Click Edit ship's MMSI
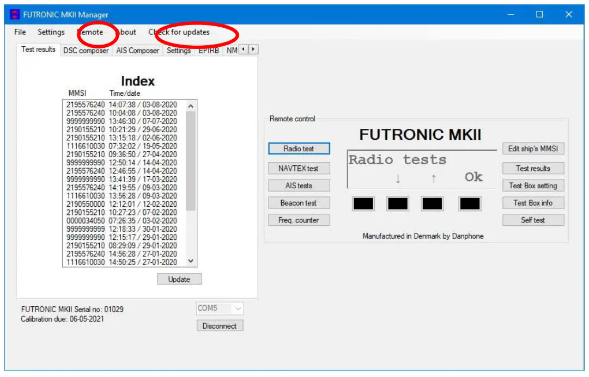The height and width of the screenshot is (377, 589). point(533,148)
